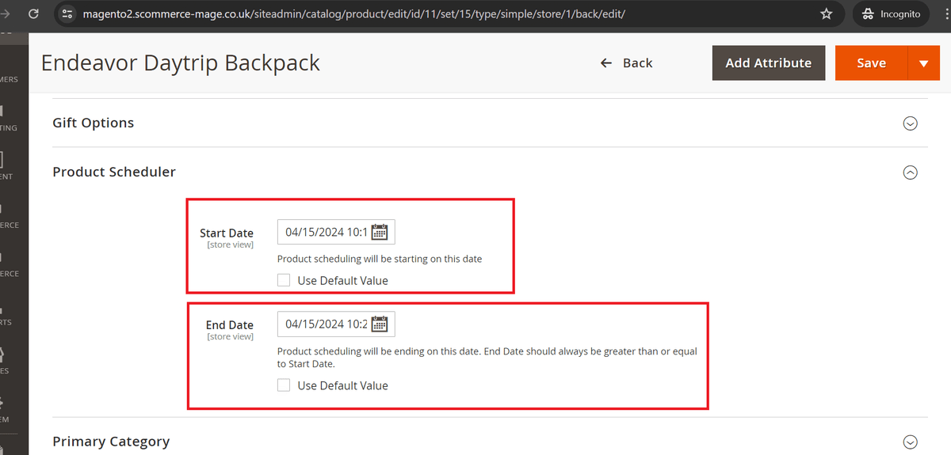Open the End Date calendar picker

tap(380, 324)
